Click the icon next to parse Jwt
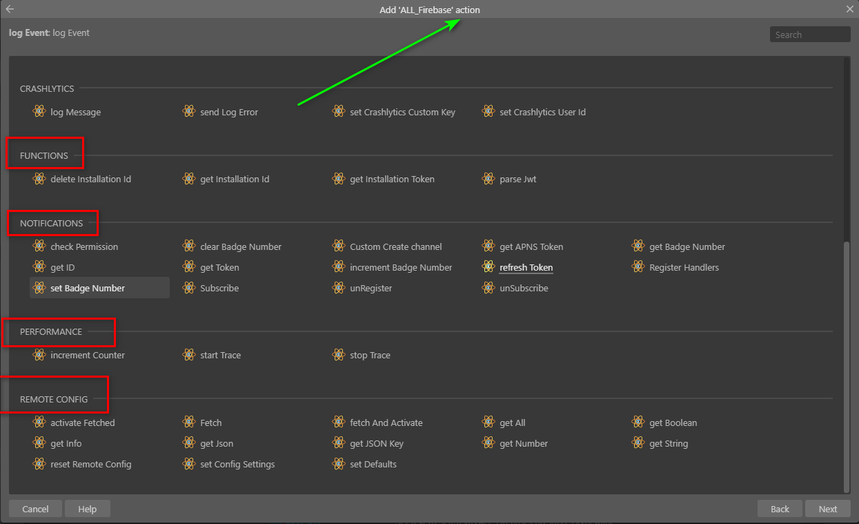This screenshot has width=859, height=524. (488, 178)
